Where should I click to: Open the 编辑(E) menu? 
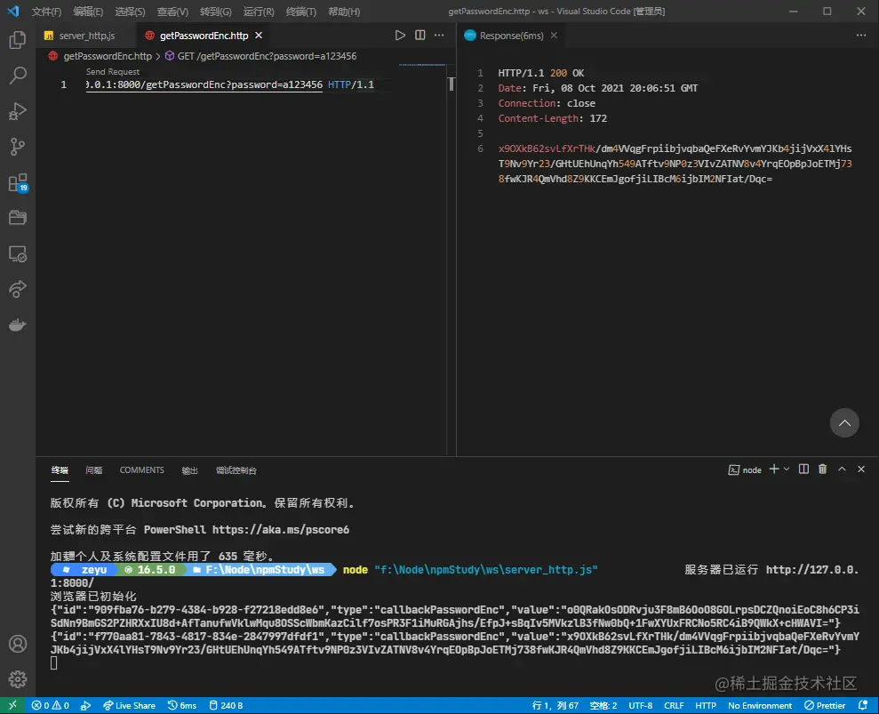point(88,12)
